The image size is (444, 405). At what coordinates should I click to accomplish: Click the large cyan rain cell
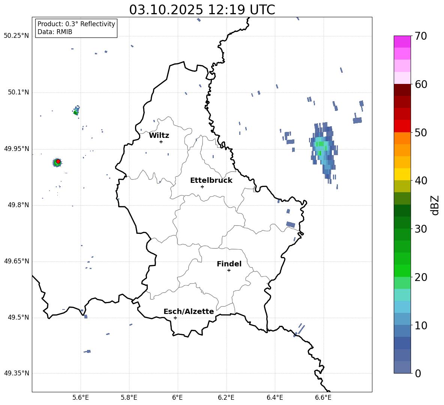tap(323, 152)
